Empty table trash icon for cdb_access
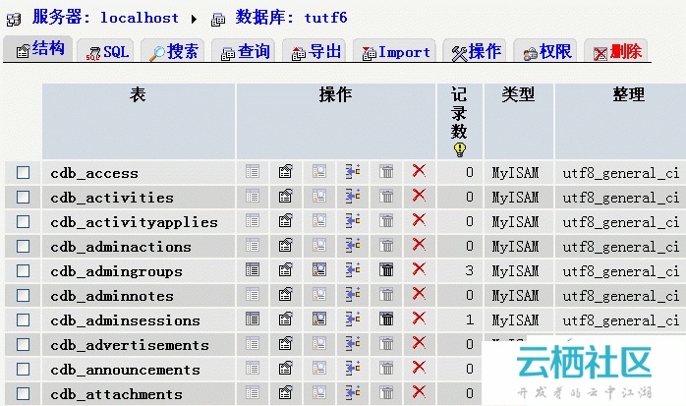 pos(386,171)
